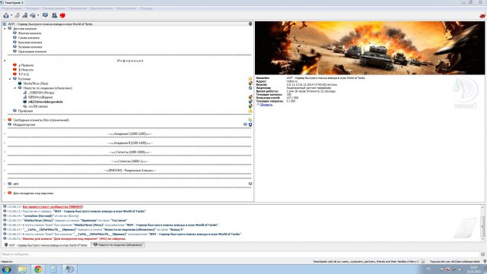The image size is (487, 274).
Task: Open the Закладки menu
Action: (x=32, y=8)
